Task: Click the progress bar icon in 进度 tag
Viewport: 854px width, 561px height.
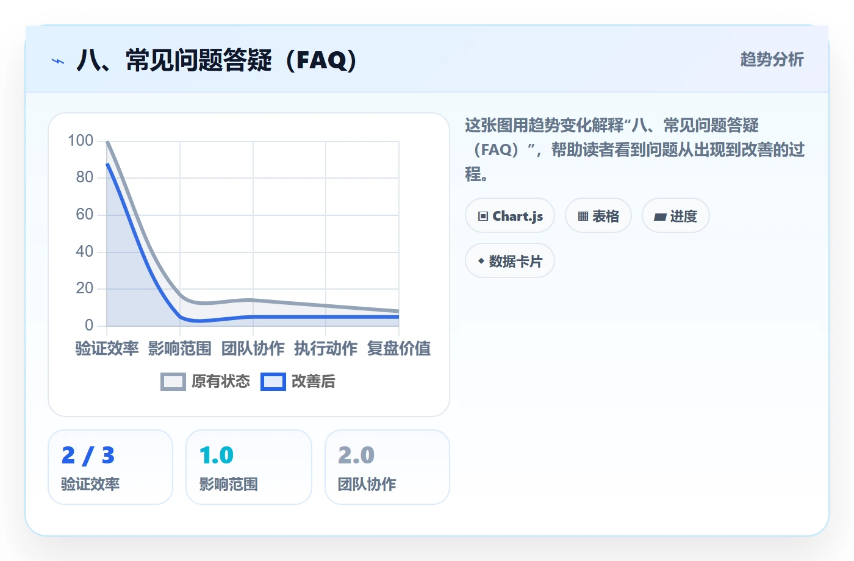Action: click(660, 216)
